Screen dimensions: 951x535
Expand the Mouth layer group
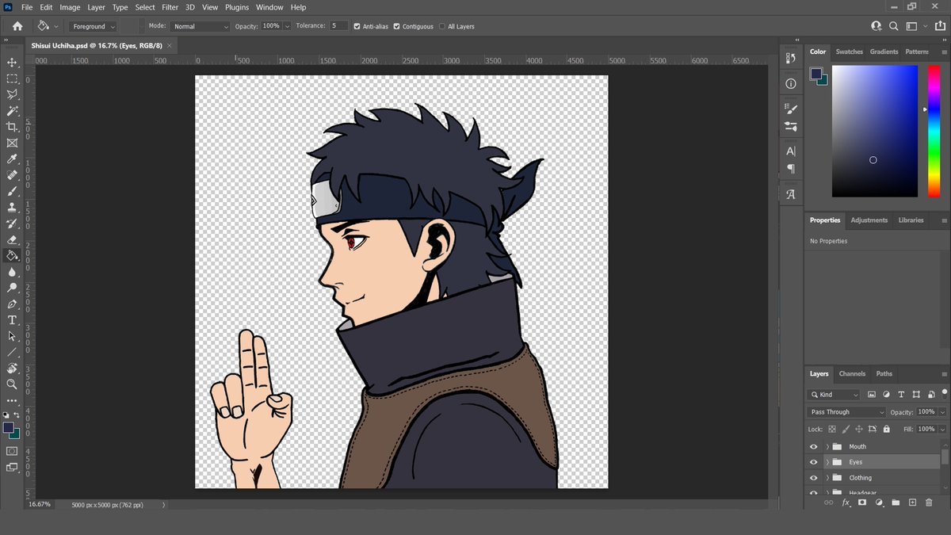[827, 447]
